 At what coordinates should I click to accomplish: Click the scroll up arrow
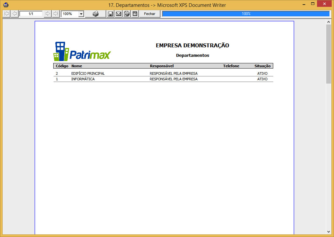[328, 22]
